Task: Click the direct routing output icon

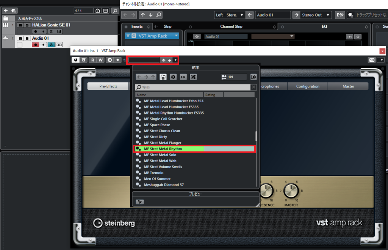Action: (340, 15)
